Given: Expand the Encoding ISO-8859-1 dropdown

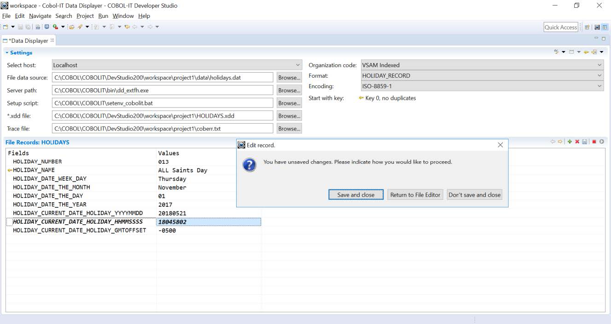Looking at the screenshot, I should 599,86.
